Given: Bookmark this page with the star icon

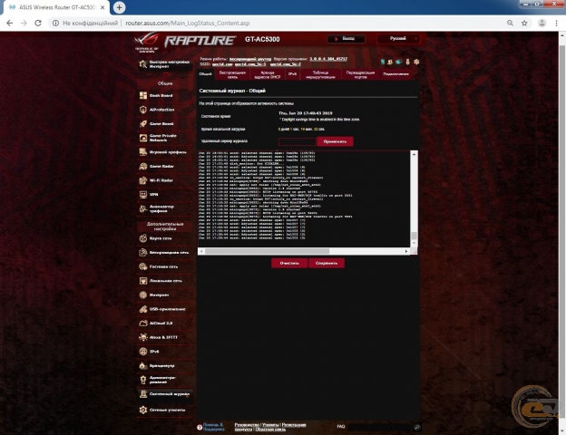Looking at the screenshot, I should (524, 23).
